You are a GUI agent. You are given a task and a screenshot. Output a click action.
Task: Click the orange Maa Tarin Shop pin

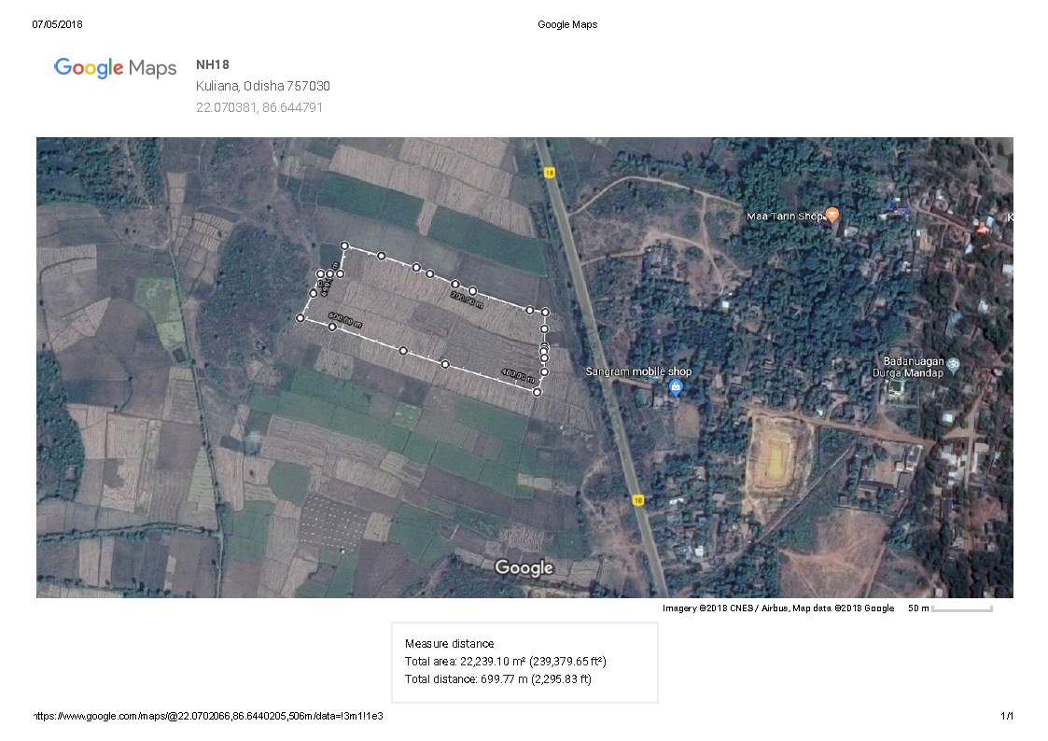[x=832, y=216]
